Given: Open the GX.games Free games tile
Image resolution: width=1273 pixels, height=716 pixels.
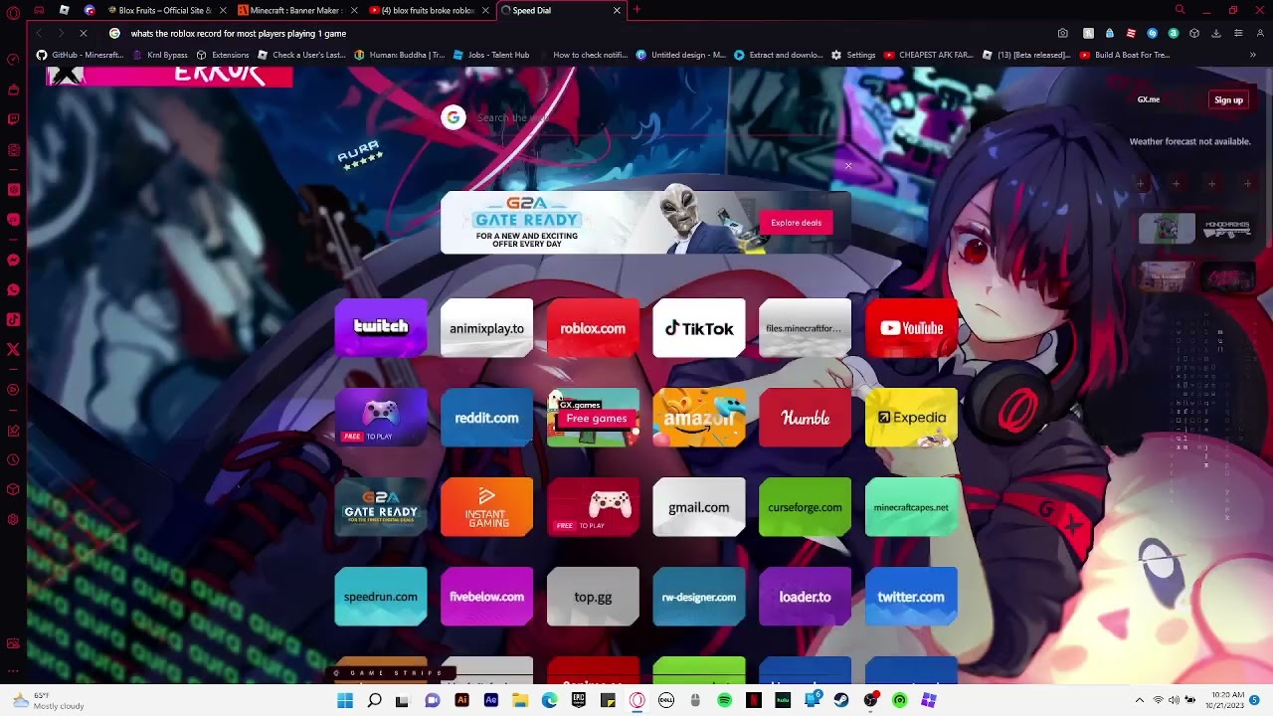Looking at the screenshot, I should coord(593,418).
